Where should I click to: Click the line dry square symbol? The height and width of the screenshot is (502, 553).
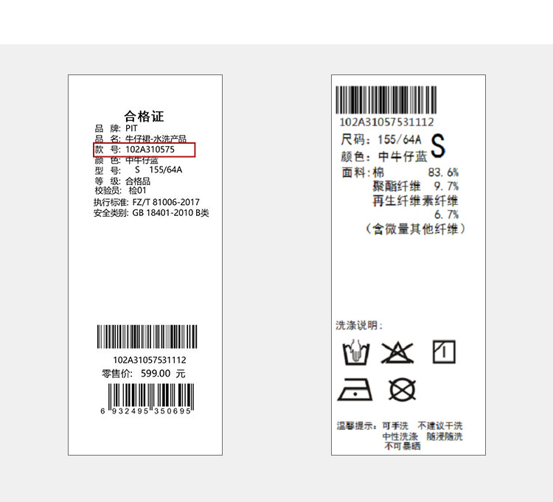[444, 352]
